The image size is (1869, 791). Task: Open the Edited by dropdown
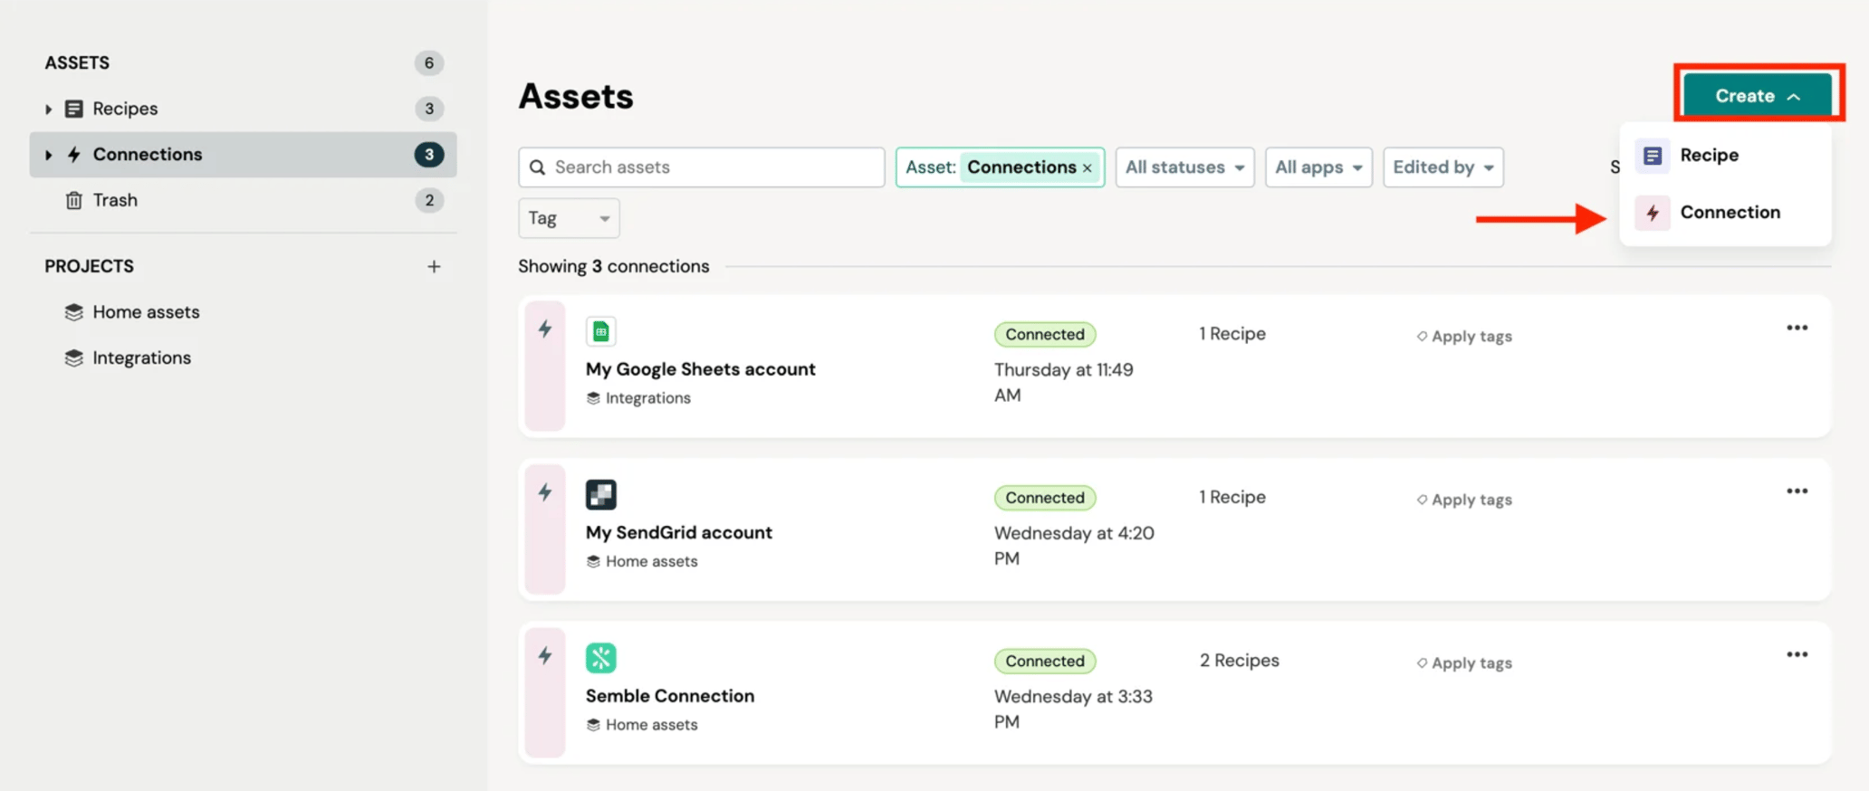pyautogui.click(x=1442, y=167)
